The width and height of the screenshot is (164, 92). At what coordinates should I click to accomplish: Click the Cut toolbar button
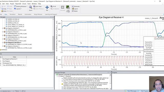pyautogui.click(x=3, y=6)
